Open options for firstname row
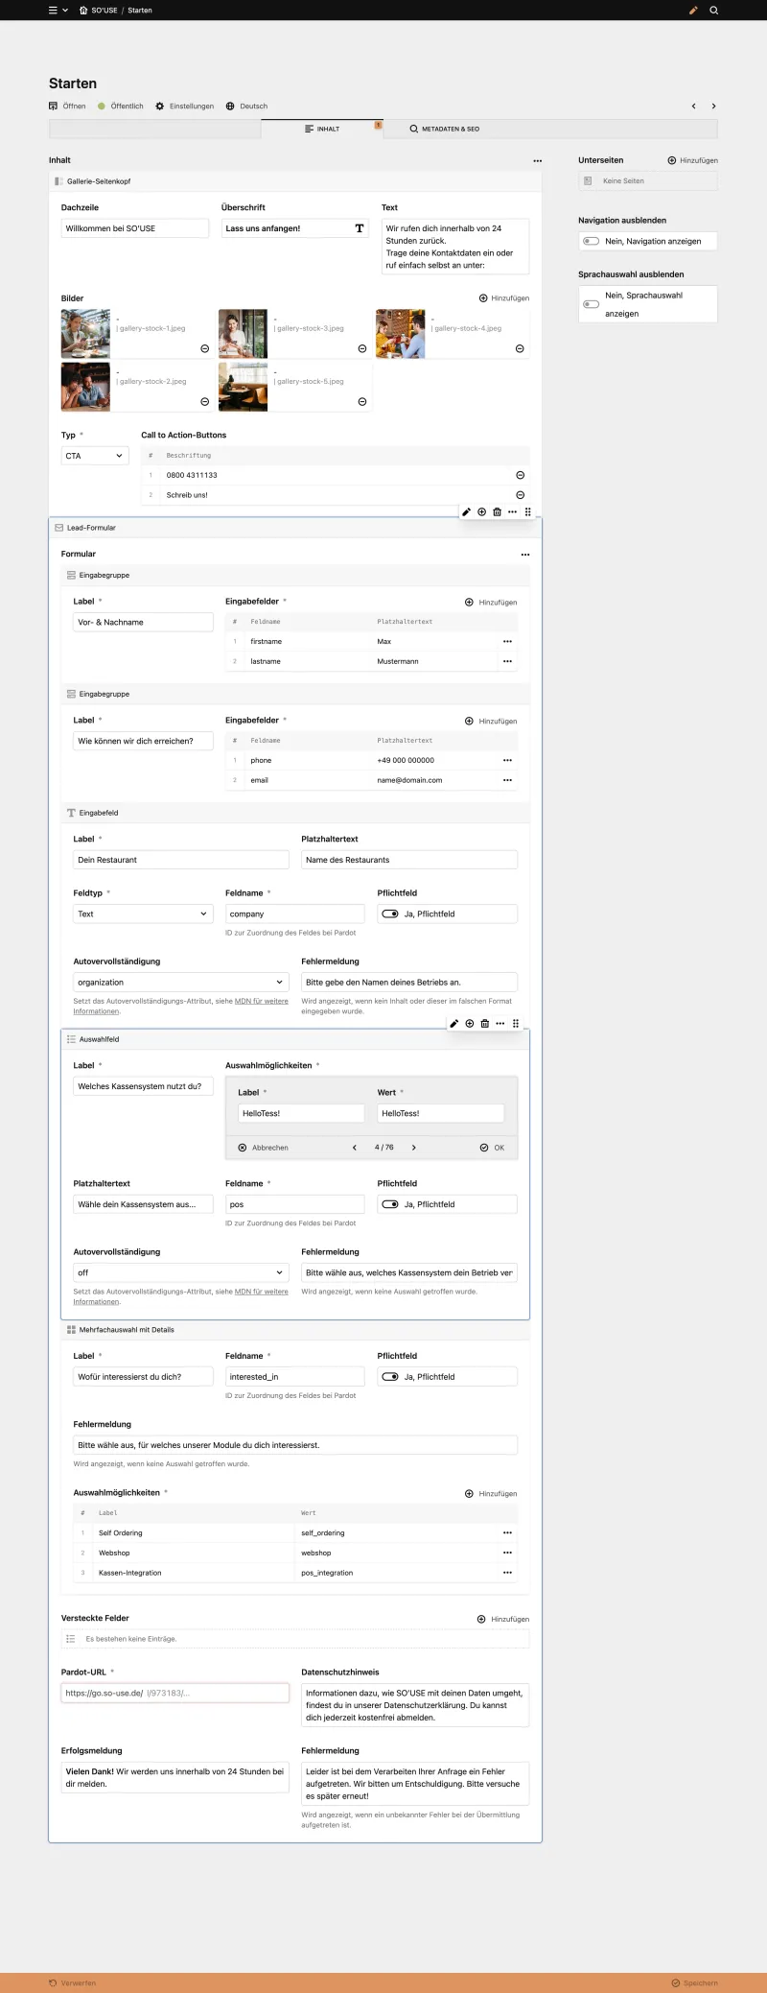 pos(507,641)
